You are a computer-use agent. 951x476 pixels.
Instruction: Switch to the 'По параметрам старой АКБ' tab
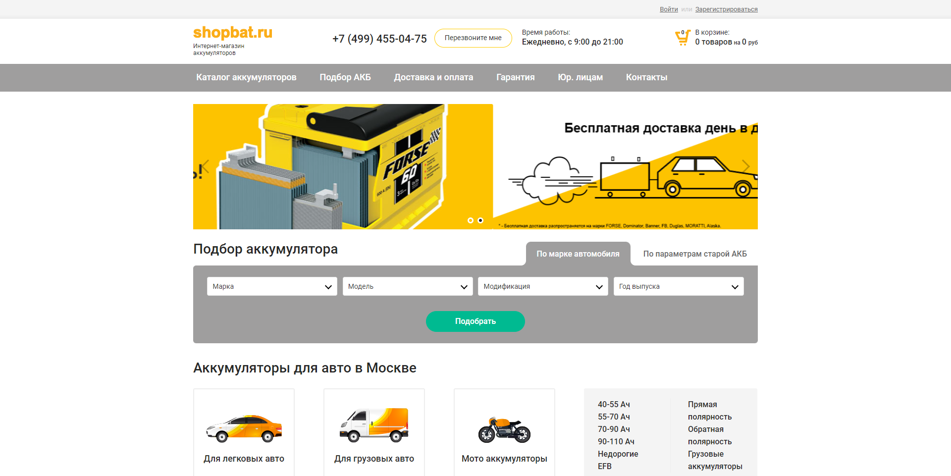(694, 254)
